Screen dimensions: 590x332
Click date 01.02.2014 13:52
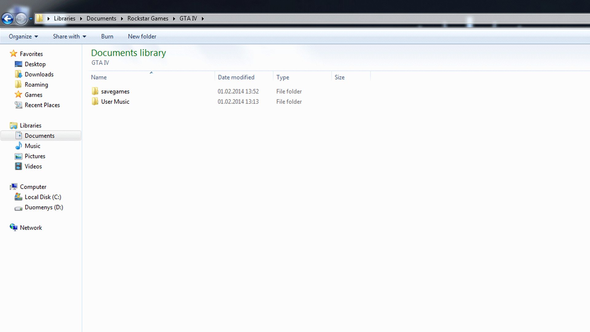[238, 91]
